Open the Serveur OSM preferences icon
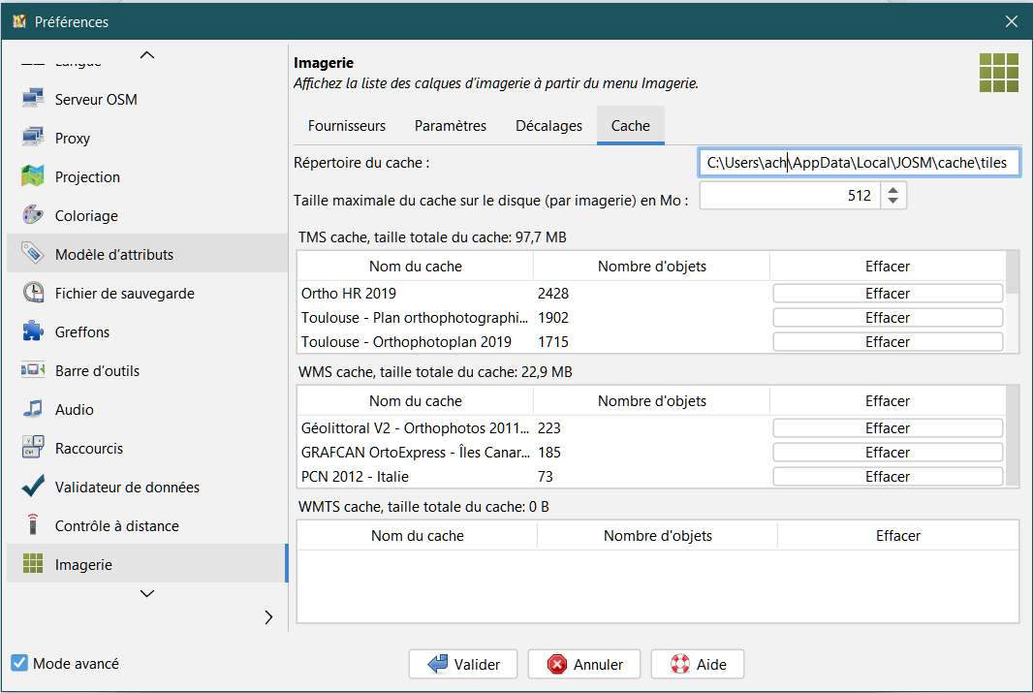The image size is (1033, 693). [x=33, y=99]
